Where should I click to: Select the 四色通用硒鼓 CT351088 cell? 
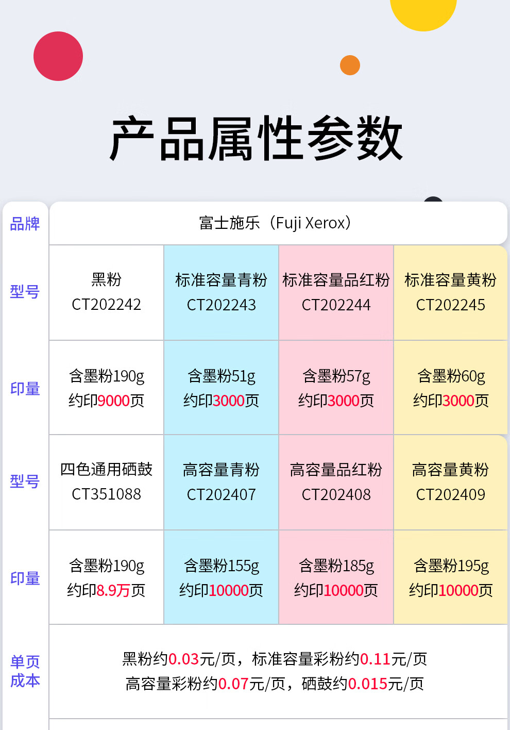tap(107, 482)
